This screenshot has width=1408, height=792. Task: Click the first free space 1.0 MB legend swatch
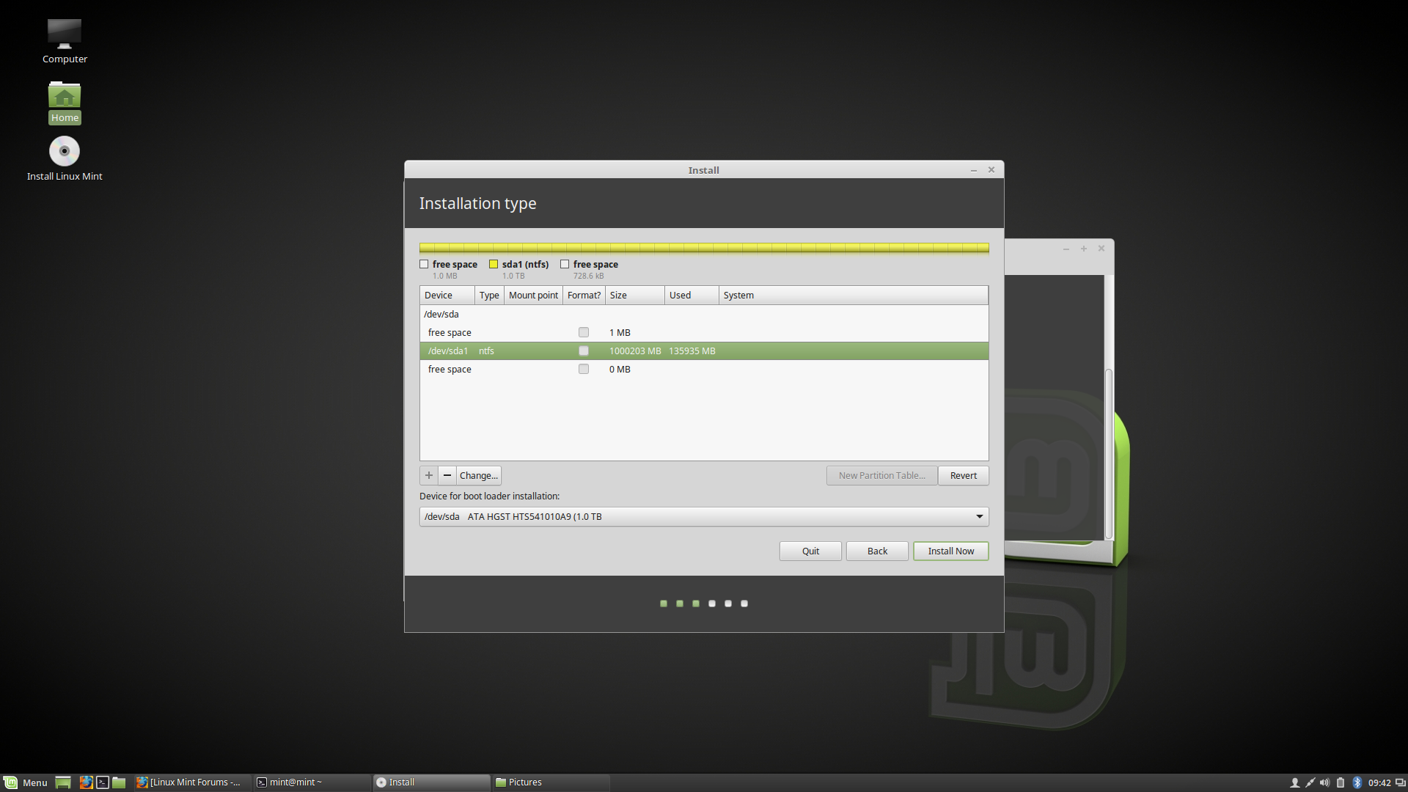click(x=424, y=264)
